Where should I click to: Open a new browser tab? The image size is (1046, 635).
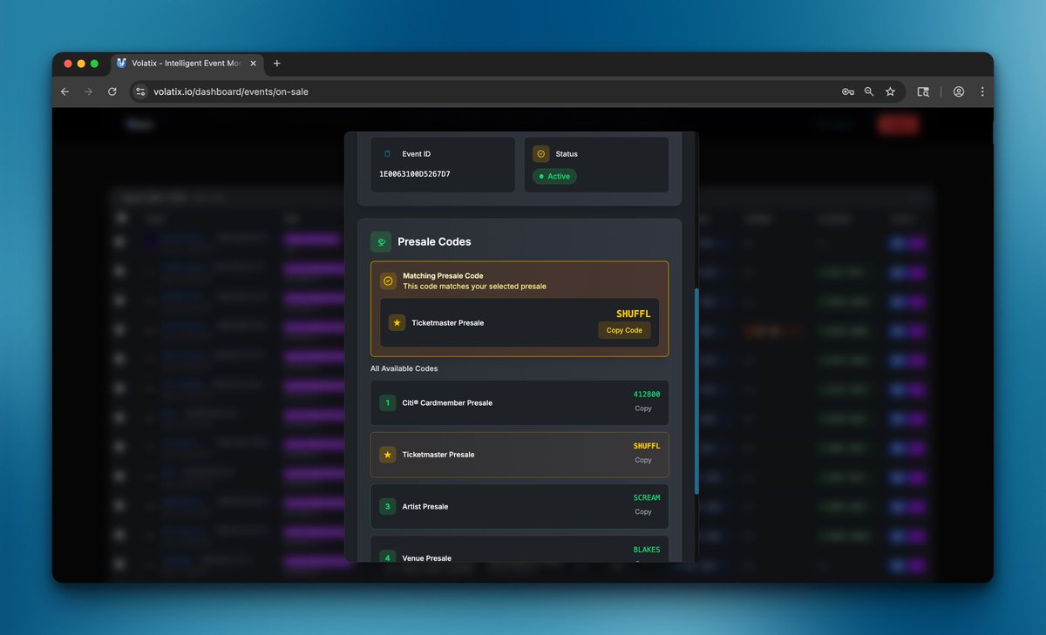coord(277,64)
